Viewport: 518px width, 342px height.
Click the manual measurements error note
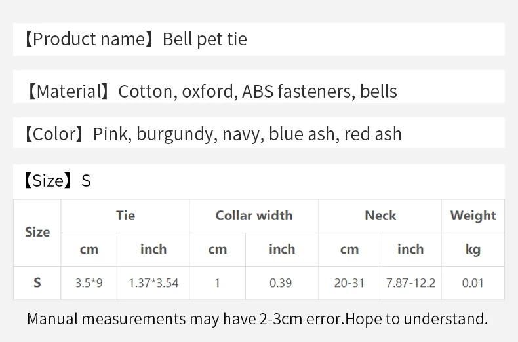257,319
